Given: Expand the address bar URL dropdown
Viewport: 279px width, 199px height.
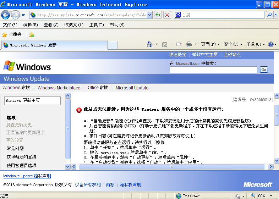Looking at the screenshot, I should [x=149, y=15].
